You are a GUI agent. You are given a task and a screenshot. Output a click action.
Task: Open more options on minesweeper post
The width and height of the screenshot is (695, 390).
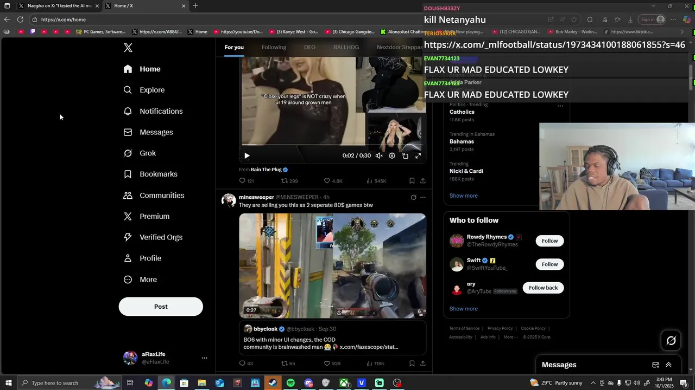[x=423, y=197]
